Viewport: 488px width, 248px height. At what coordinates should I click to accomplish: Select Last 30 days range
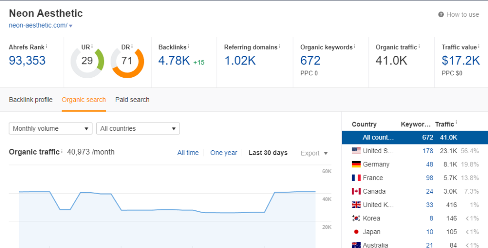click(268, 153)
